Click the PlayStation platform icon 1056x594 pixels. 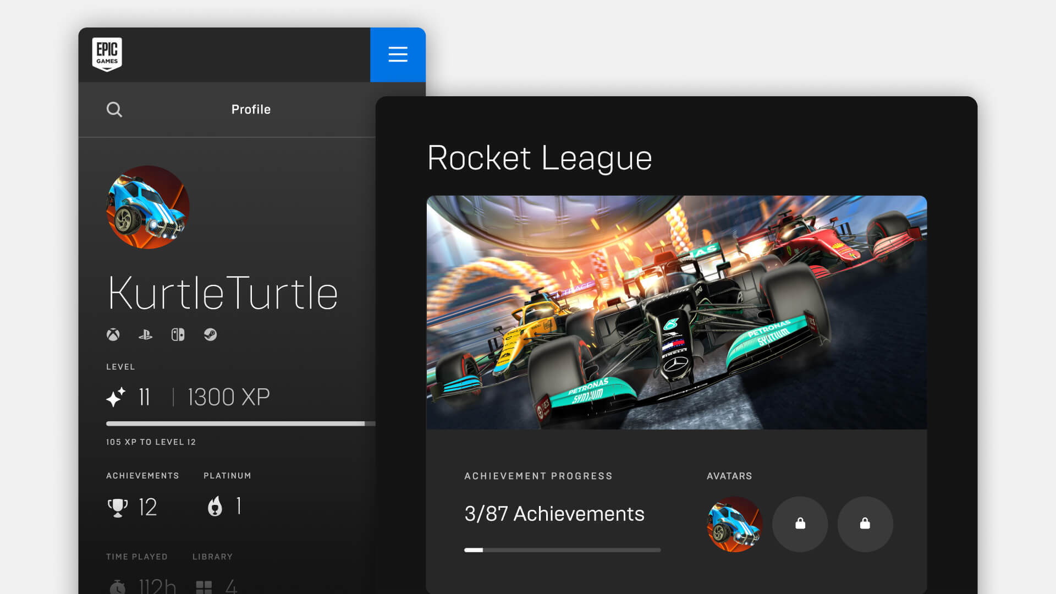pos(145,334)
